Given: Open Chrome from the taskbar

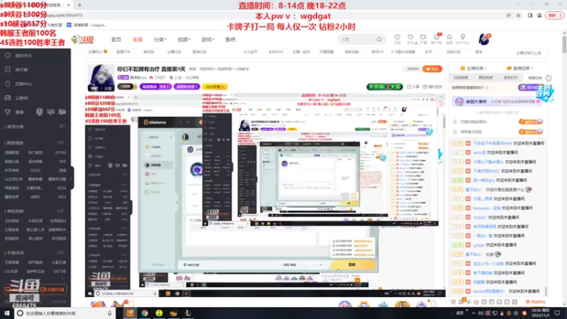Looking at the screenshot, I should pos(145,313).
